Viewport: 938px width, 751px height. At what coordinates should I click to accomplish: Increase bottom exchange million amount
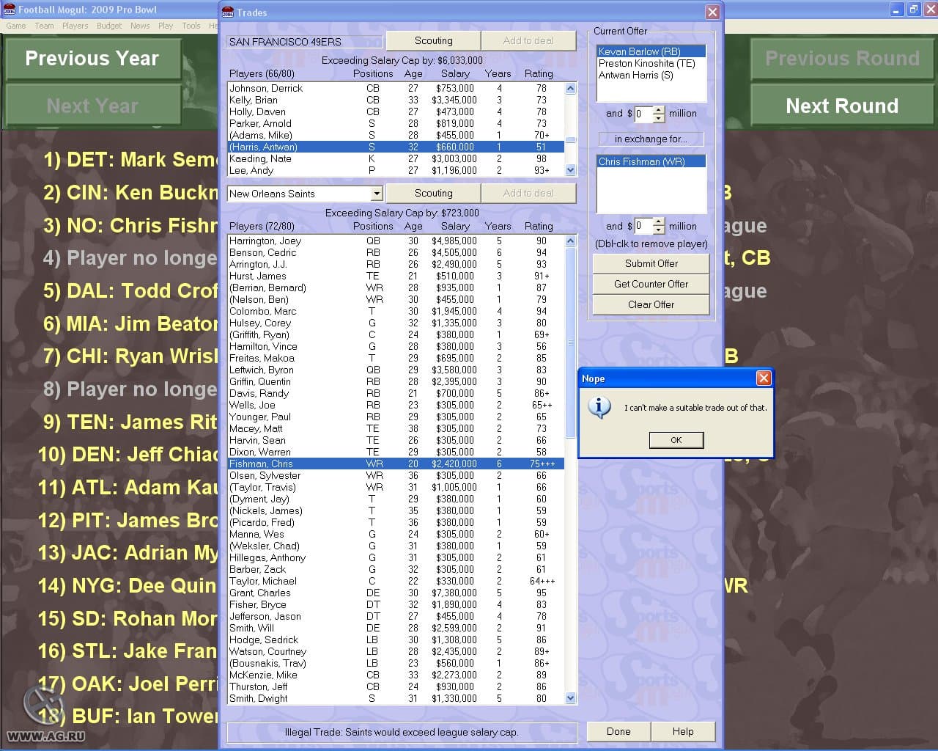pyautogui.click(x=658, y=223)
